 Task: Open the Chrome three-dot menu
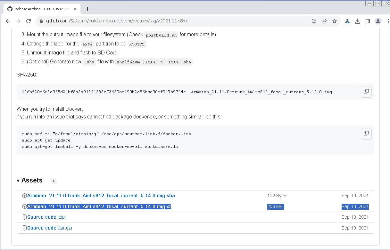388,21
